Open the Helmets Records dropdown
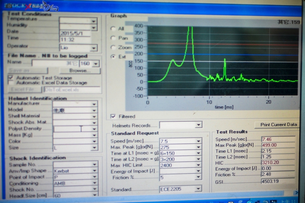This screenshot has width=305, height=203. (x=199, y=125)
